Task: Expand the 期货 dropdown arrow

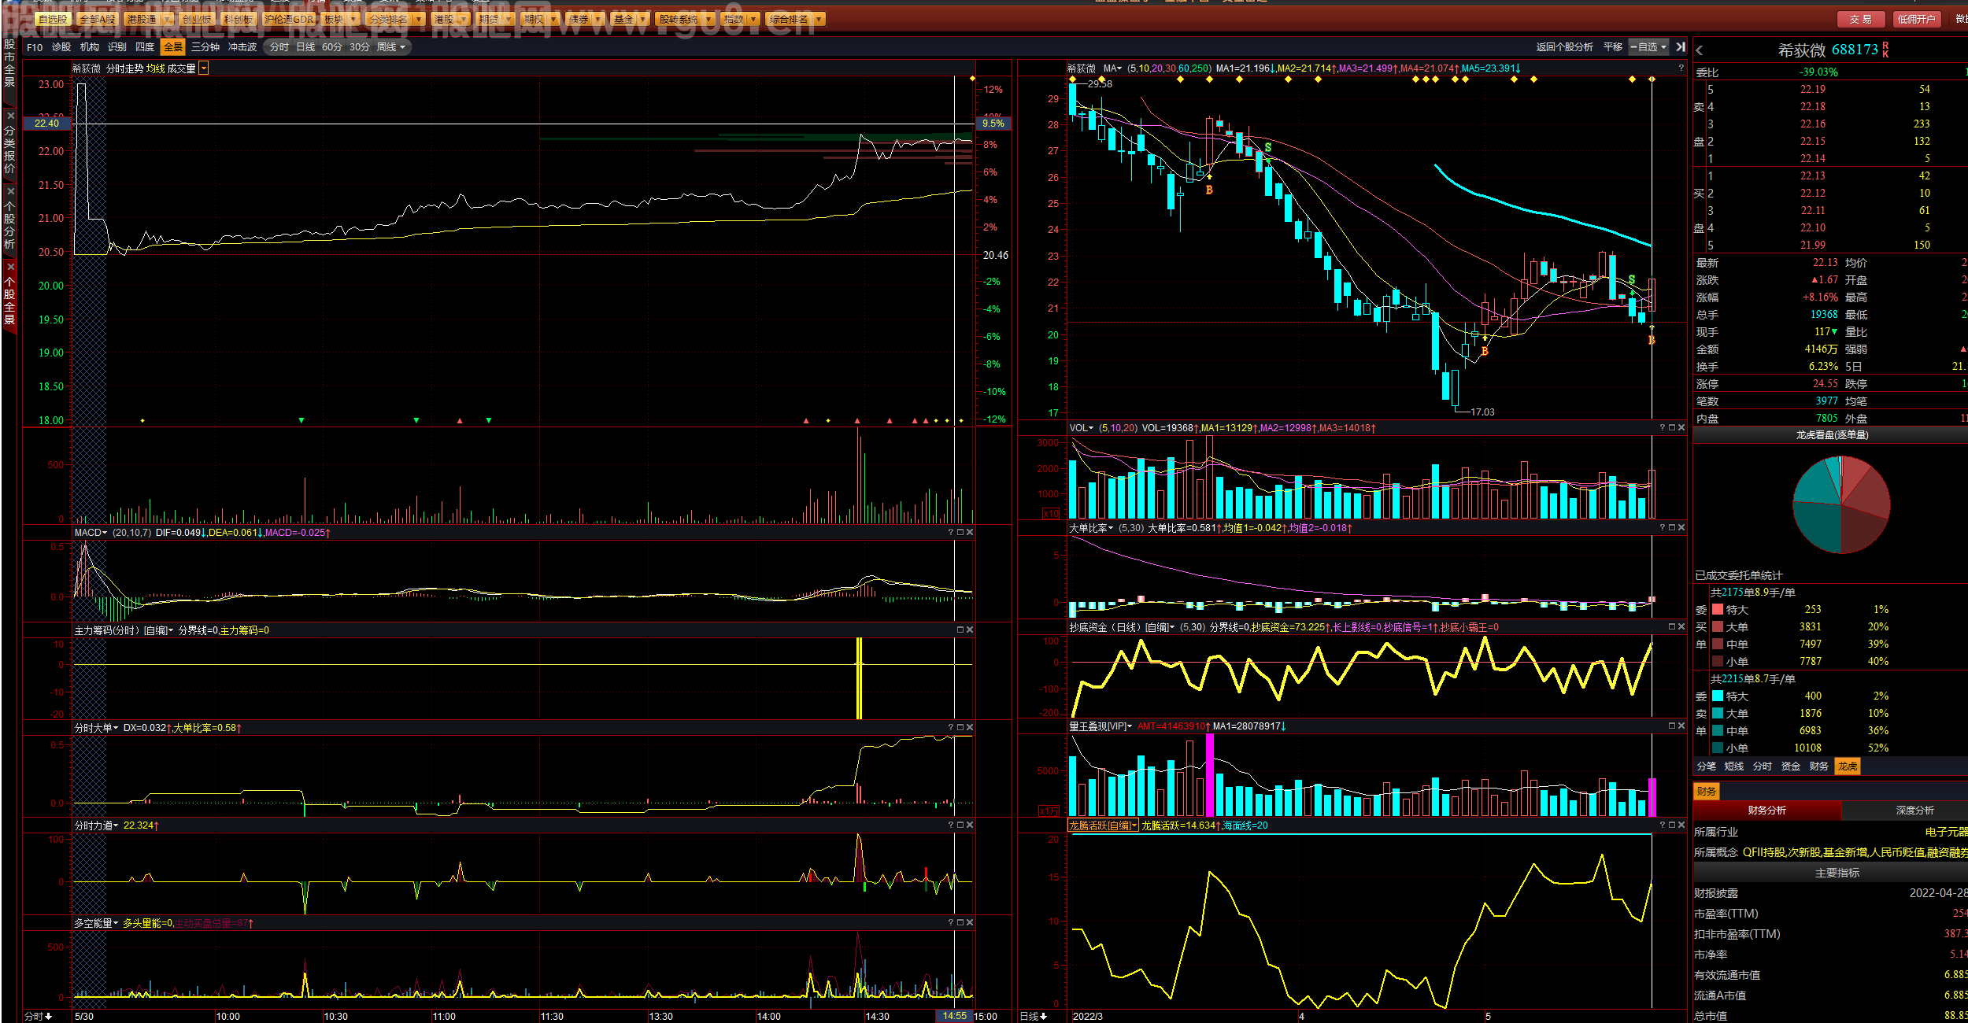Action: click(509, 20)
